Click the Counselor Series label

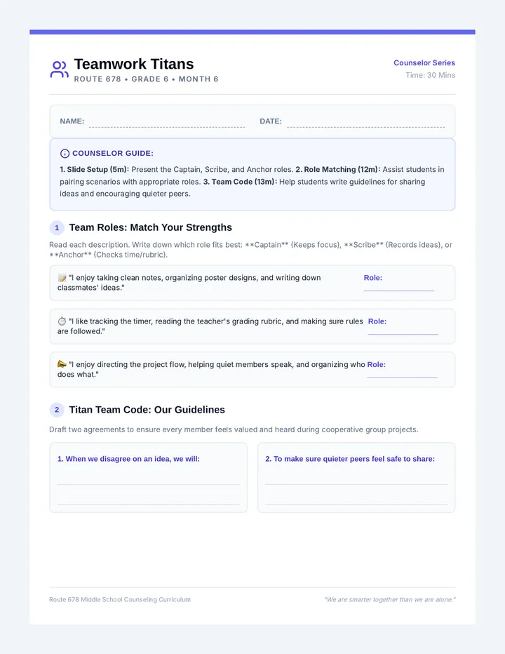tap(424, 63)
